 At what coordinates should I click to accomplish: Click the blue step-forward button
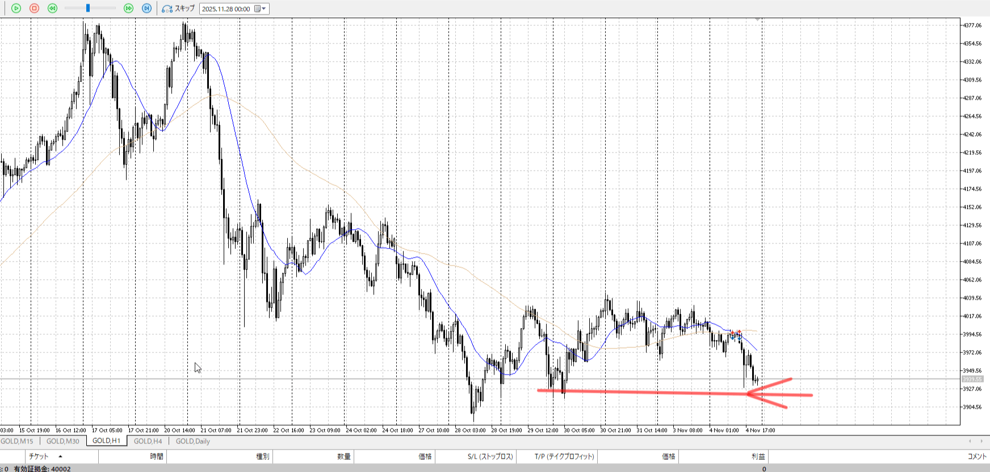[146, 9]
